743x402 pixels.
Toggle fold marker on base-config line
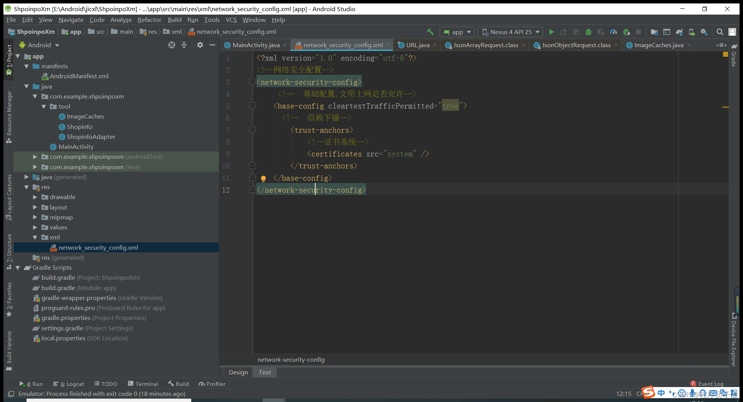click(x=252, y=106)
